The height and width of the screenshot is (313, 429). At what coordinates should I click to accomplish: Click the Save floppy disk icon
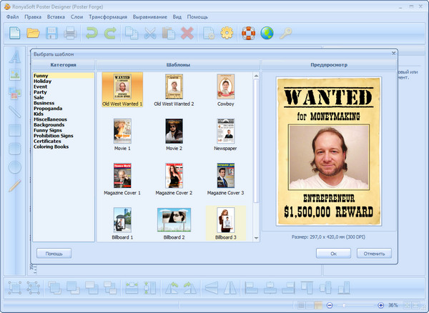pyautogui.click(x=52, y=32)
